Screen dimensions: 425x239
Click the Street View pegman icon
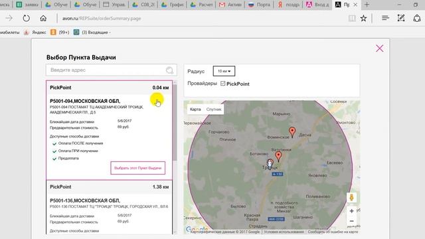click(351, 197)
